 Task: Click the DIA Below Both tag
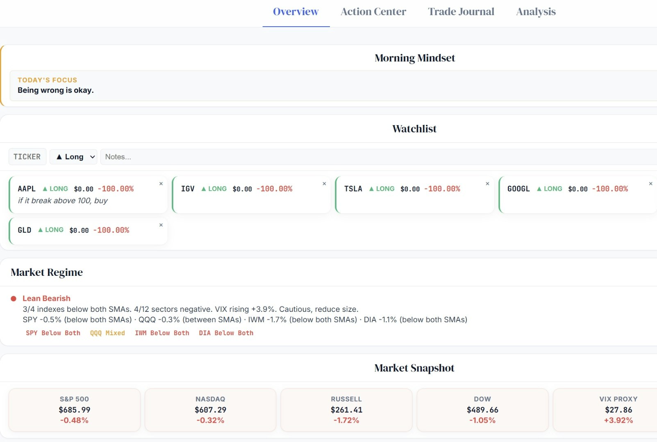(226, 333)
